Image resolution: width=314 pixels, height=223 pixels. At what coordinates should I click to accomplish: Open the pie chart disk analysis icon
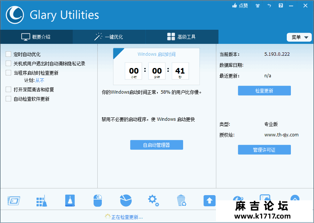tap(126, 200)
